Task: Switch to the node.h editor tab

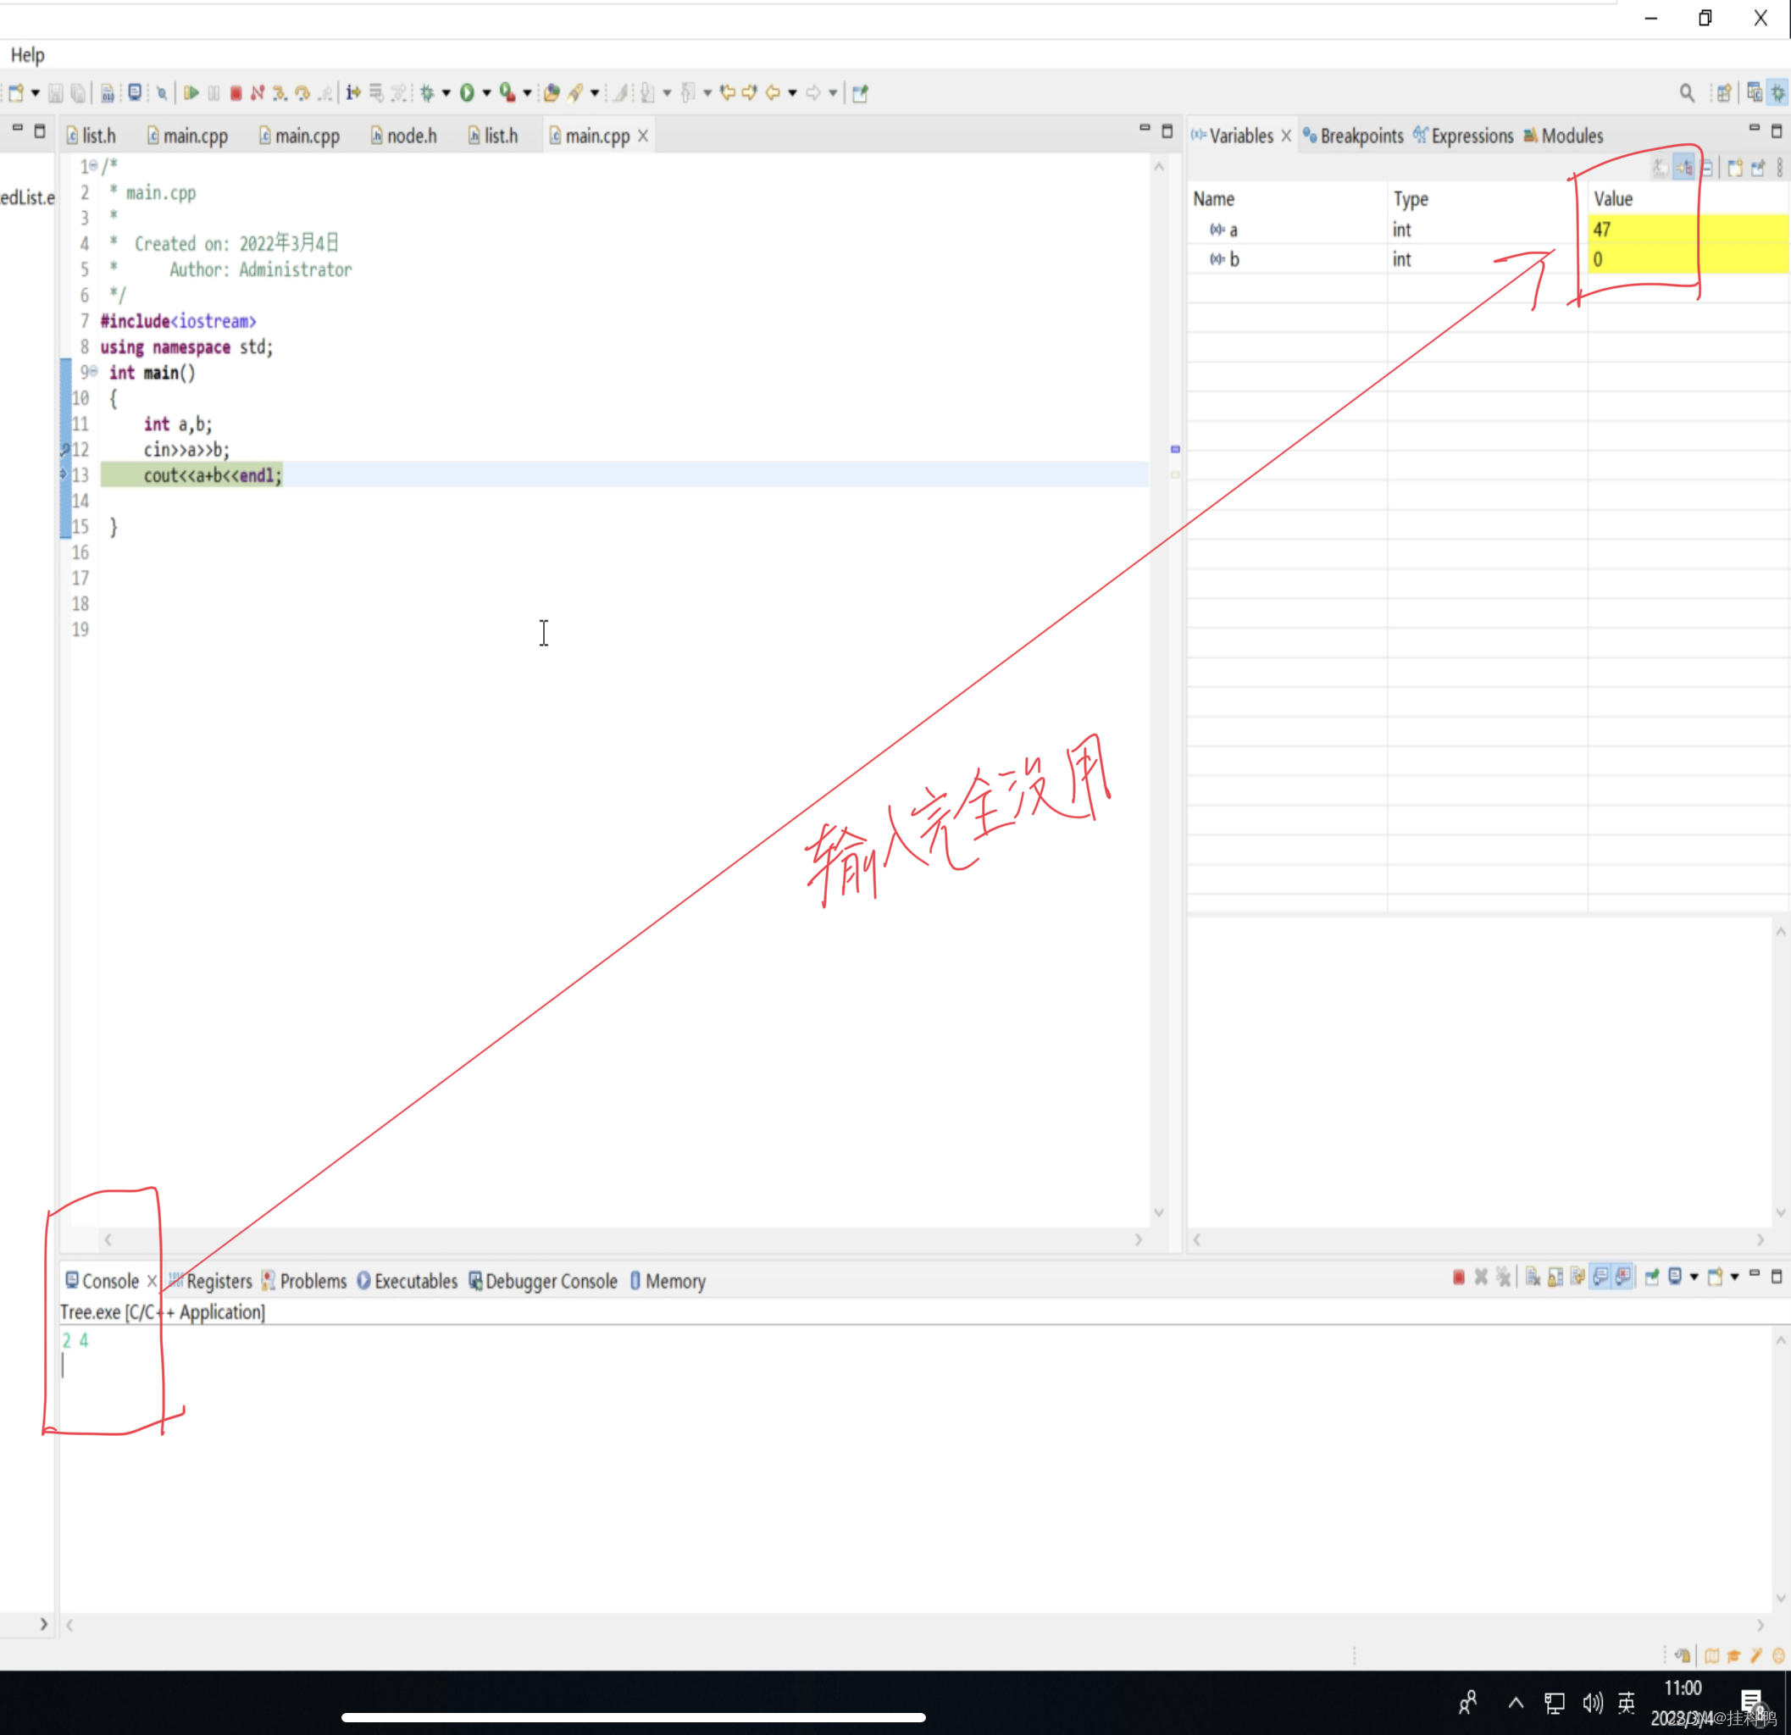Action: pos(404,136)
